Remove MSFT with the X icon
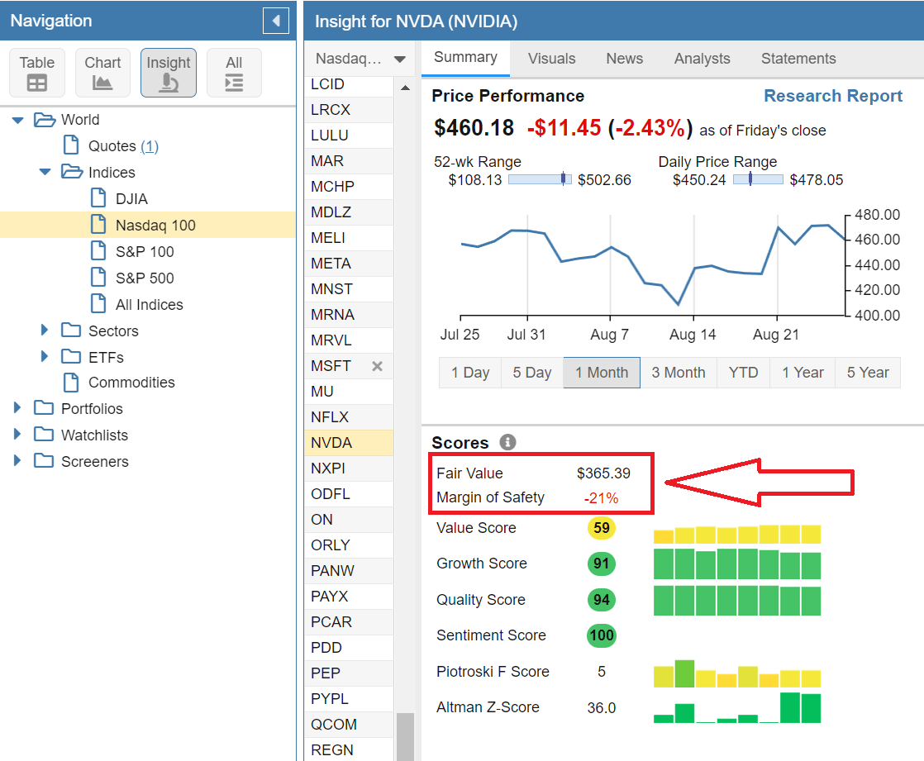 [x=378, y=366]
